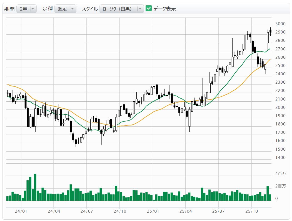Screen dimensions: 292x221
Task: Click the 期間 label text
Action: [9, 9]
